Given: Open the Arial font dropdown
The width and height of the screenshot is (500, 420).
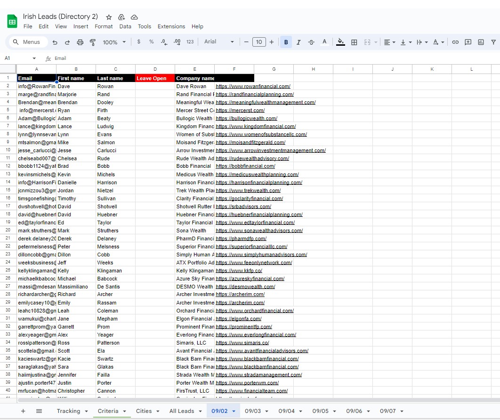Looking at the screenshot, I should coord(219,42).
